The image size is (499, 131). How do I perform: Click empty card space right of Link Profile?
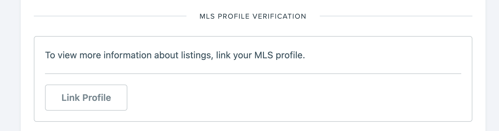(x=295, y=98)
